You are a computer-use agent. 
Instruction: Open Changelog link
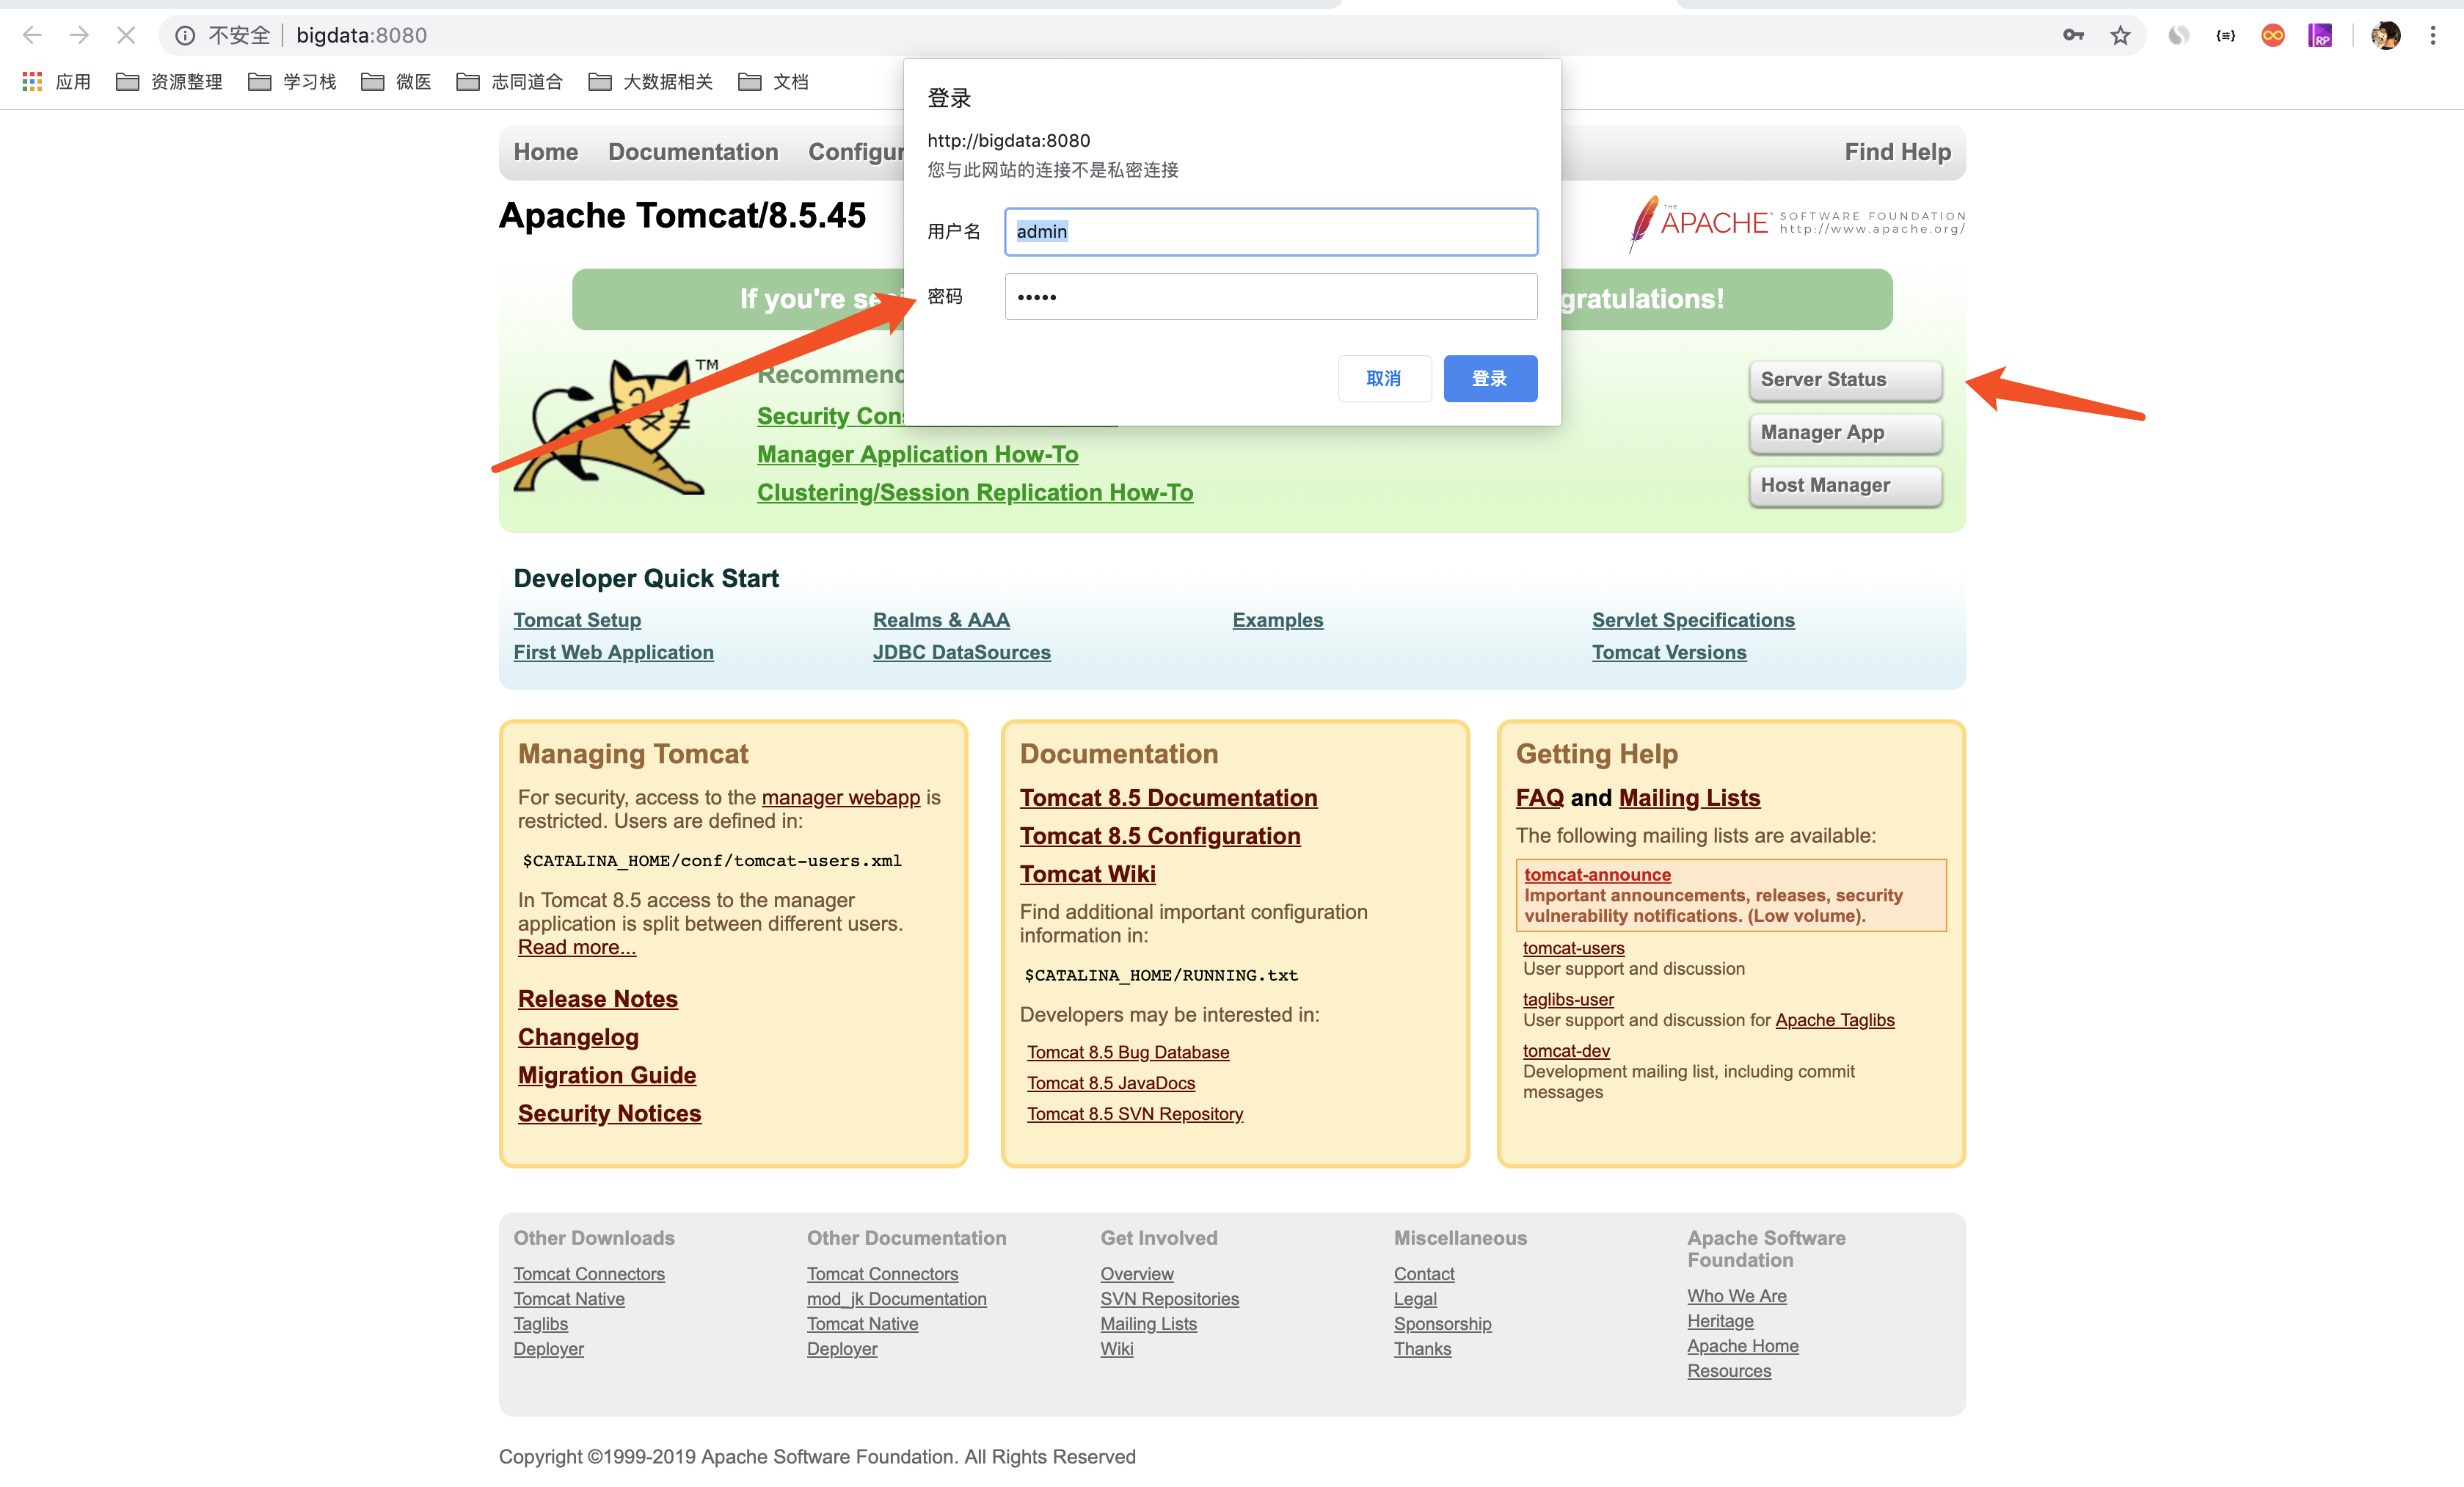578,1037
